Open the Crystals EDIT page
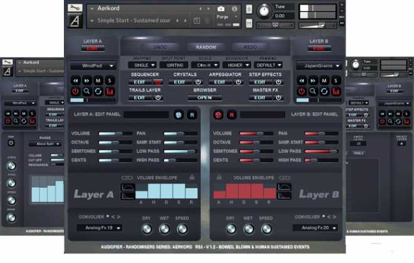Image resolution: width=414 pixels, height=263 pixels. [x=180, y=82]
